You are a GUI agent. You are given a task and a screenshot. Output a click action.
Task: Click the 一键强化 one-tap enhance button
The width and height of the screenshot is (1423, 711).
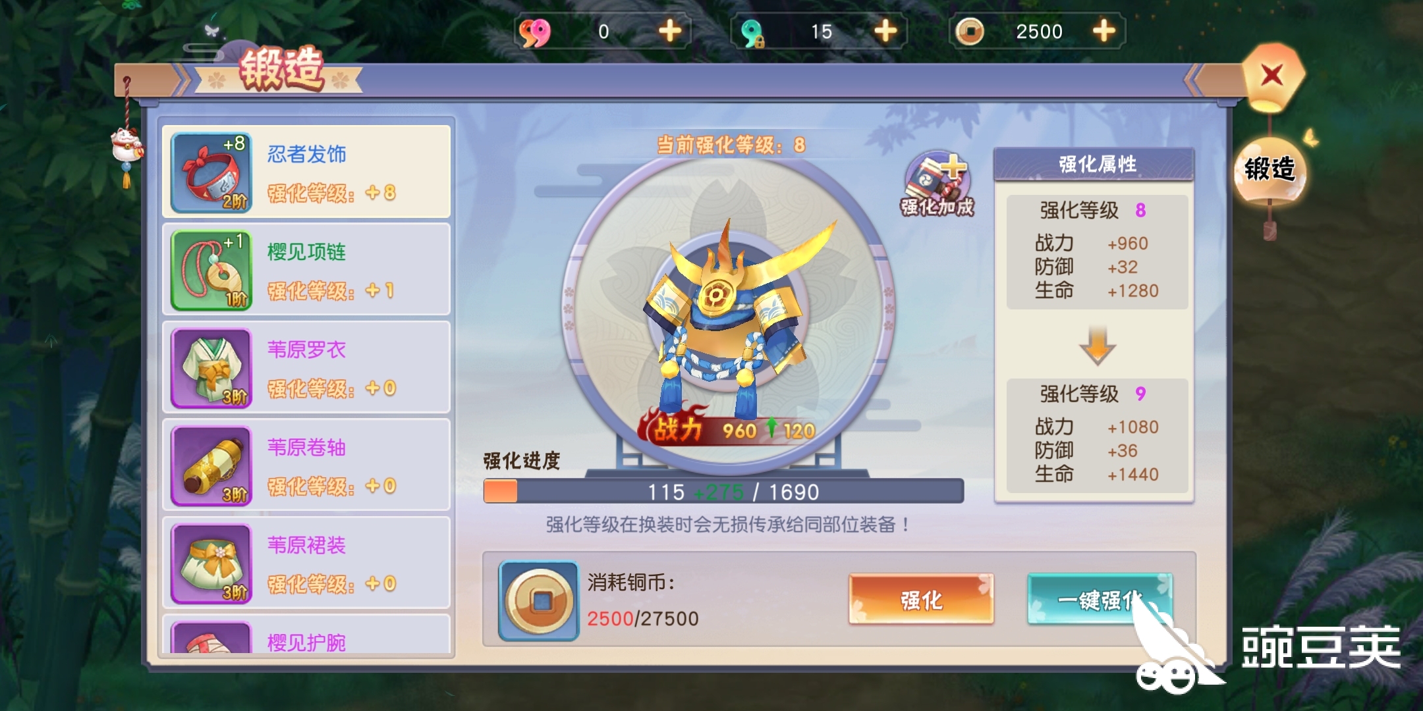click(1100, 599)
